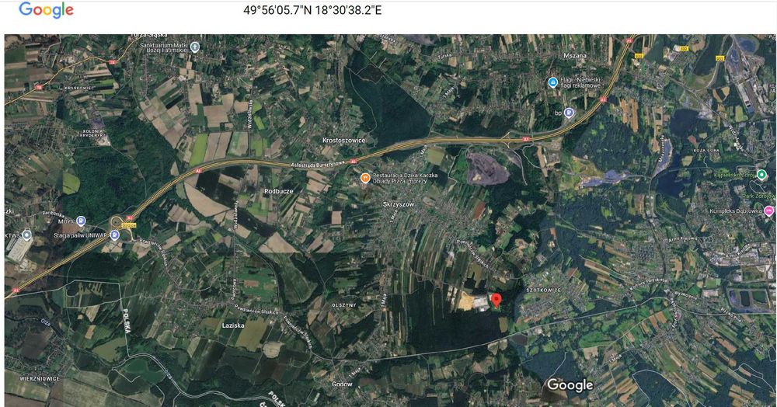Click the green park icon near Zdrój
Screen dimensions: 777x407
click(x=762, y=174)
